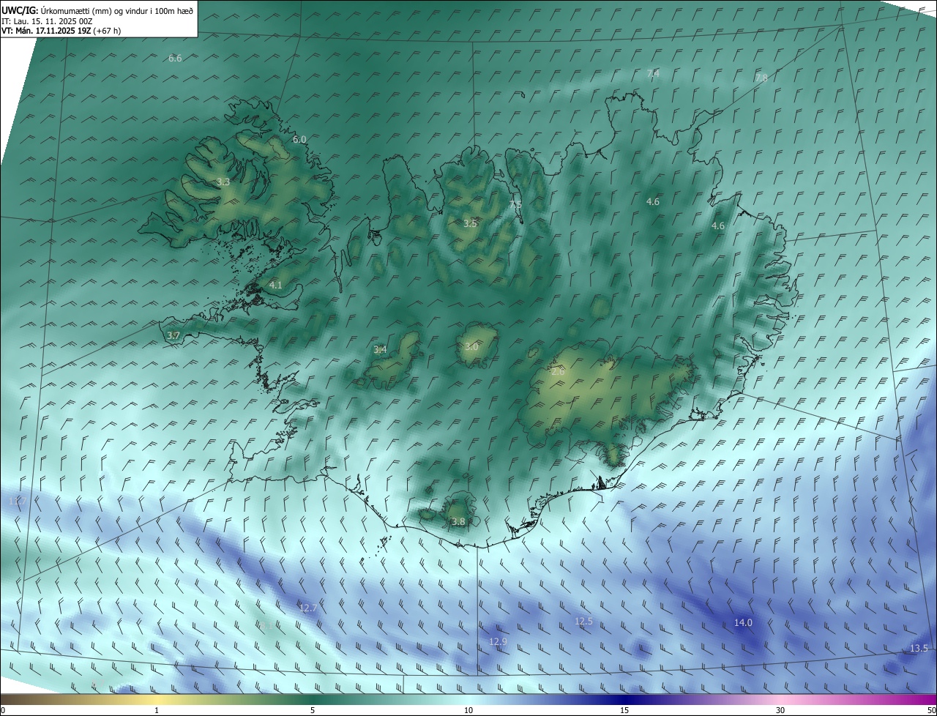This screenshot has width=937, height=716.
Task: Click the 3.8 value label
Action: [x=458, y=521]
